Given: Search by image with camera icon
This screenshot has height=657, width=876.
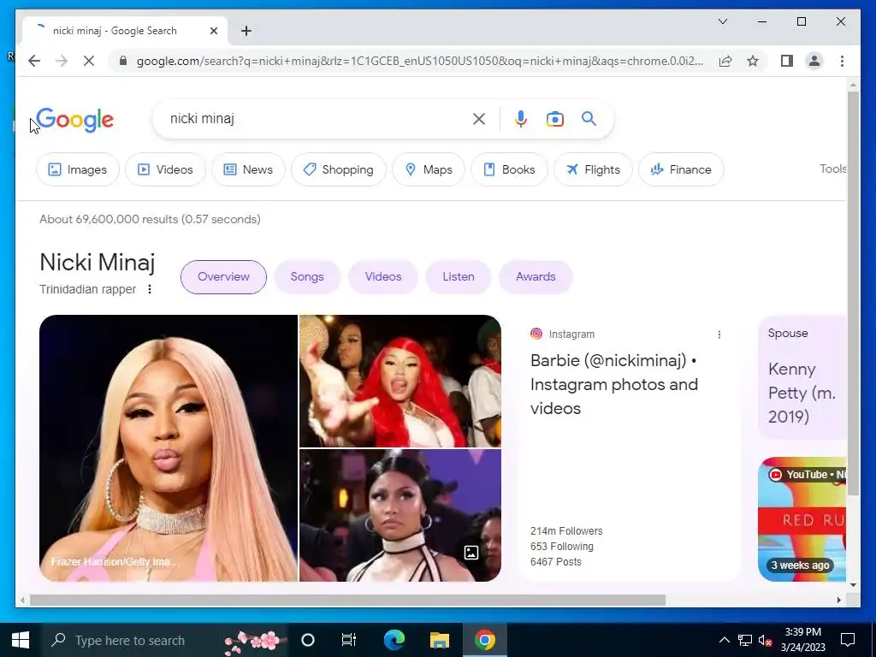Looking at the screenshot, I should 554,118.
